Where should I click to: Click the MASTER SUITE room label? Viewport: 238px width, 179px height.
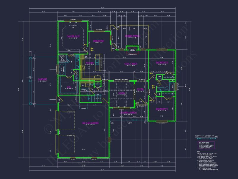73,36
